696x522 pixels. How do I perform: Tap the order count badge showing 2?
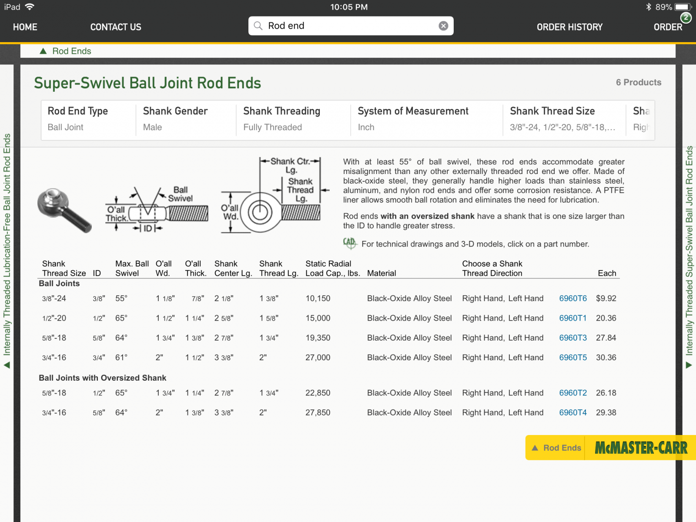(x=686, y=17)
